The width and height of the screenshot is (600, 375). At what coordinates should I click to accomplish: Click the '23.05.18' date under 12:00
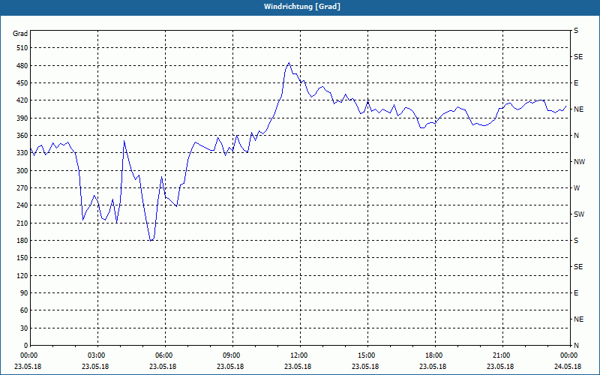298,367
